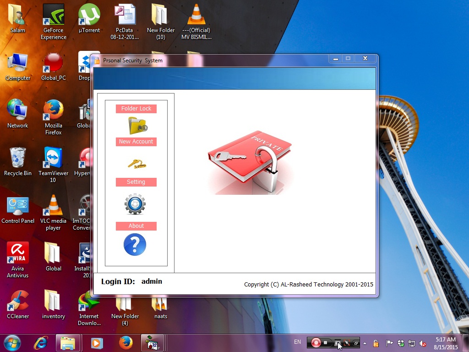Select the Avira Antivirus desktop shortcut
The width and height of the screenshot is (469, 352).
tap(18, 260)
